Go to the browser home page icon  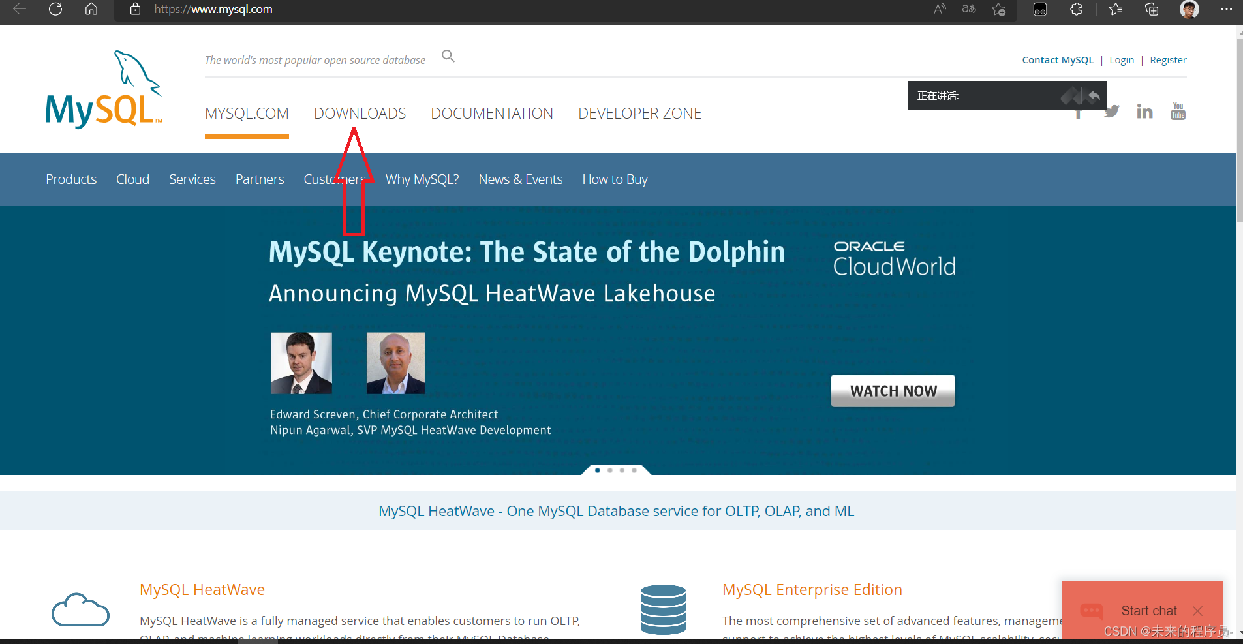click(x=91, y=9)
